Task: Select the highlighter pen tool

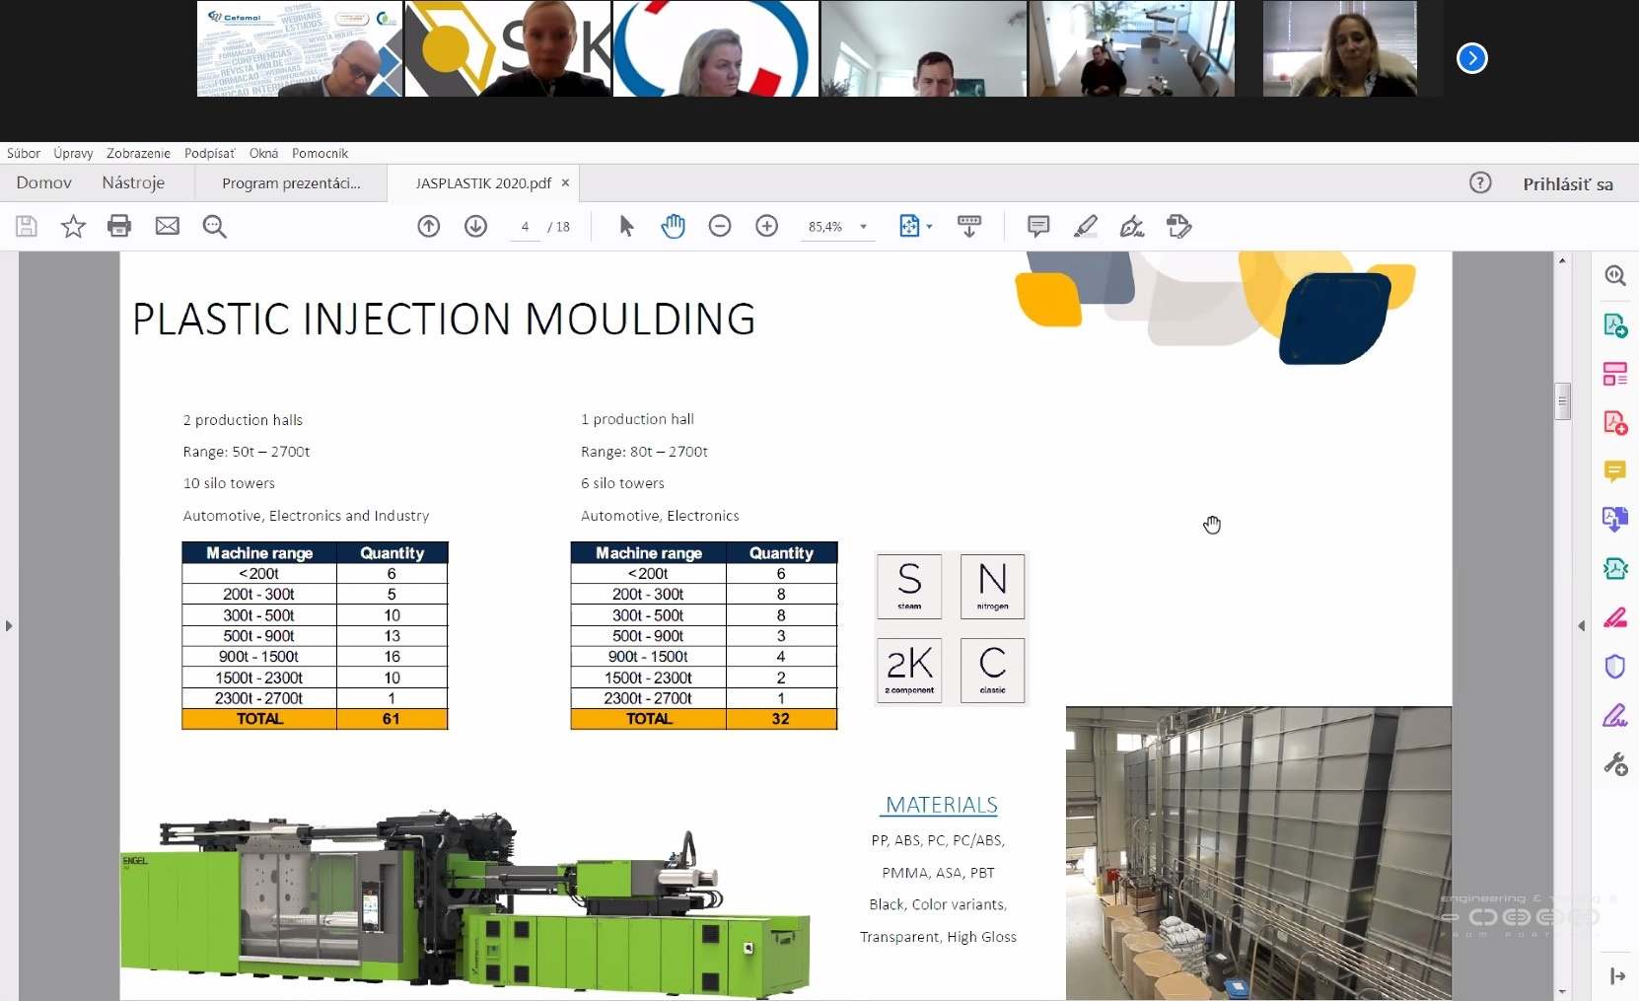Action: [x=1085, y=226]
